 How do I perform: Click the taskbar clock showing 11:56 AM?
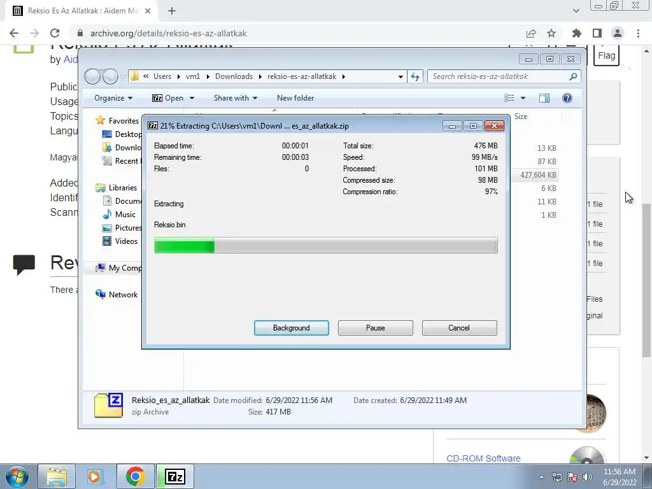coord(620,477)
